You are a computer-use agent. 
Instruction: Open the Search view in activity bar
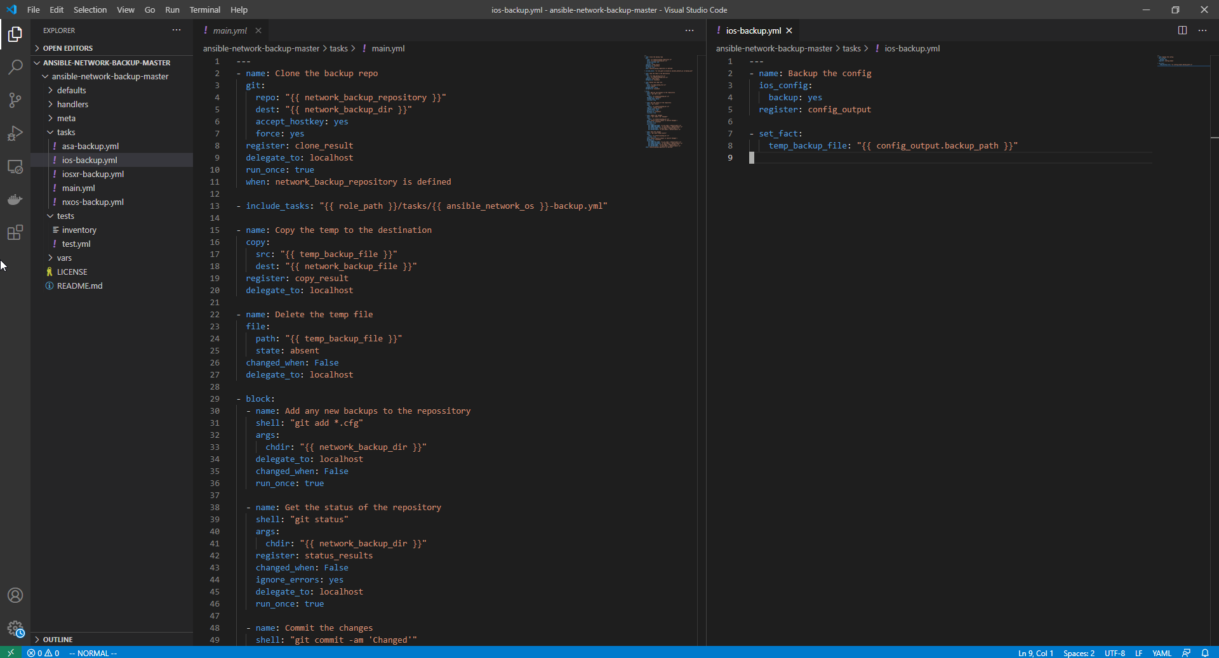[15, 67]
